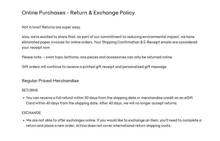Click the paragraph about eliminated paper invoices
The image size is (220, 141).
tap(109, 42)
